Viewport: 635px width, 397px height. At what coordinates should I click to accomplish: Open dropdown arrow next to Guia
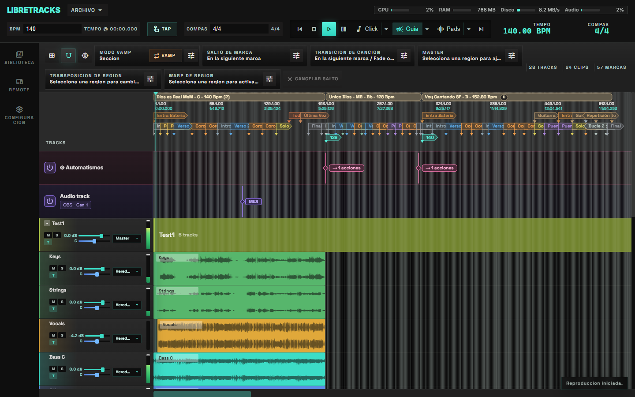pos(427,29)
